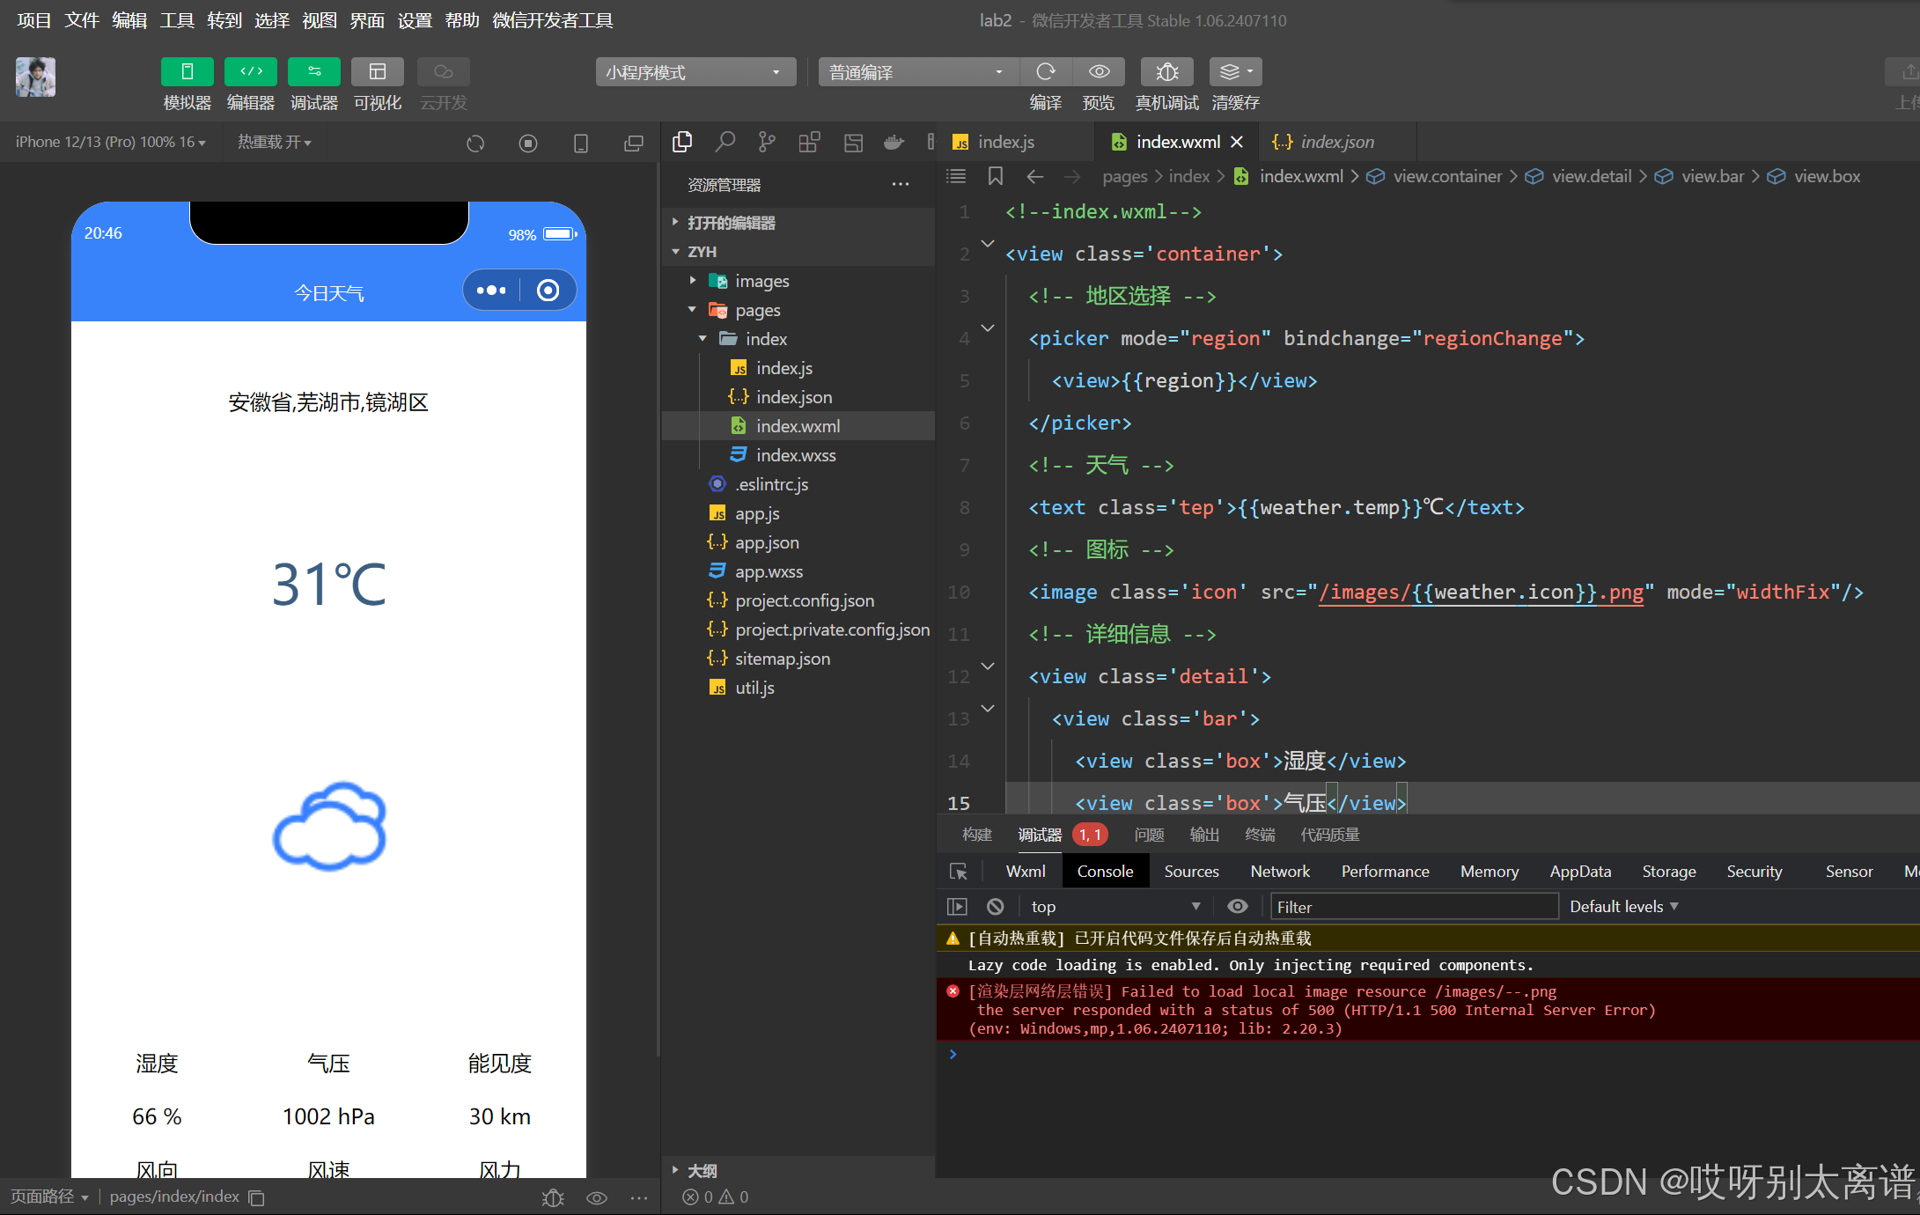
Task: Click the simulator stop recording icon
Action: coord(527,143)
